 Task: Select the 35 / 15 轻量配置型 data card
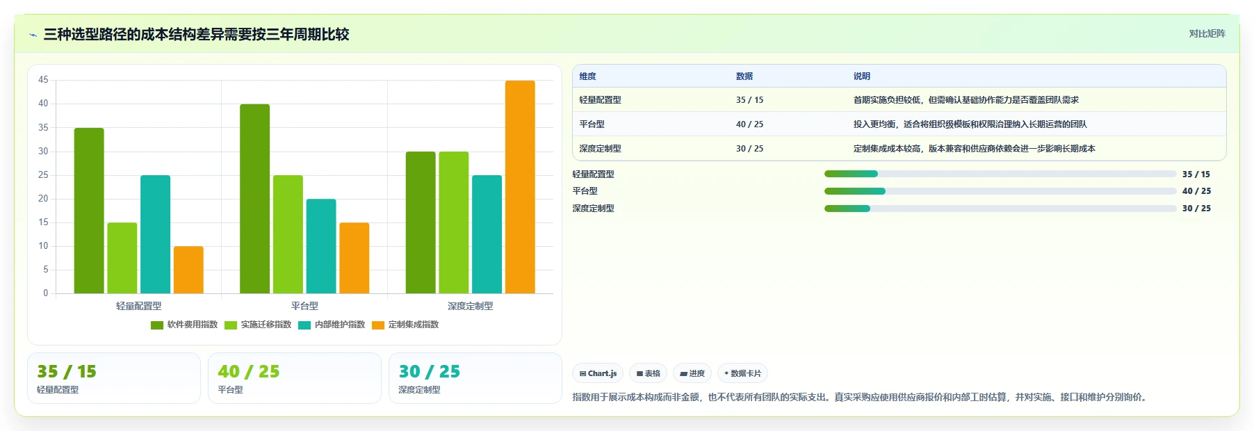(x=114, y=378)
